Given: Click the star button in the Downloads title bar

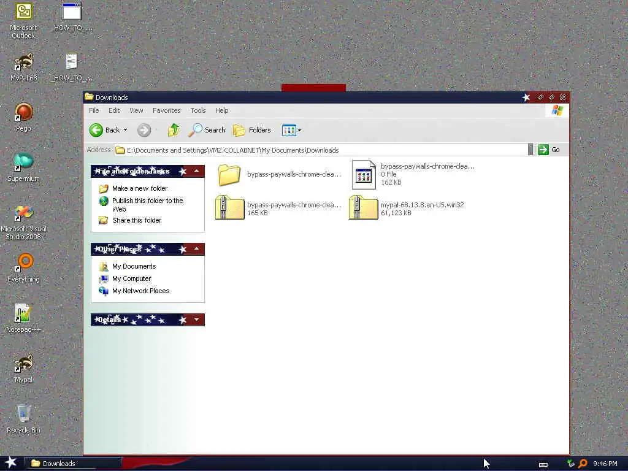Looking at the screenshot, I should (x=526, y=98).
